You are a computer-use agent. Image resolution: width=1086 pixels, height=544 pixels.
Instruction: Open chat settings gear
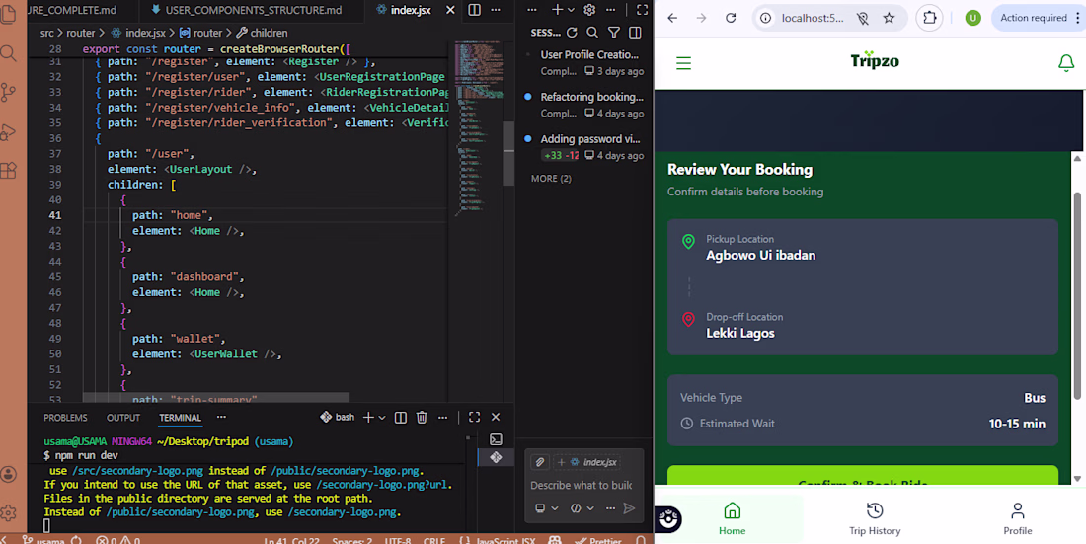click(590, 10)
